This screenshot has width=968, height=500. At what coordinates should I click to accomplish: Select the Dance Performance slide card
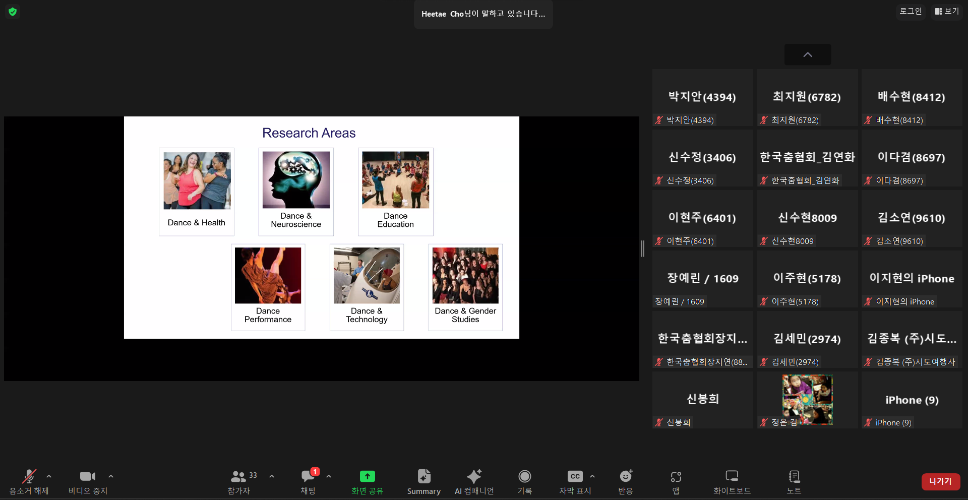coord(268,287)
